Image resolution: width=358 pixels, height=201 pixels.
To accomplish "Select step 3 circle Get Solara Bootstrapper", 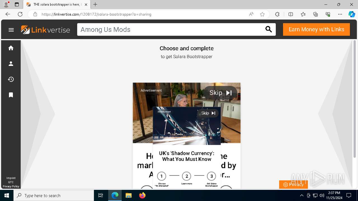I will click(x=211, y=176).
